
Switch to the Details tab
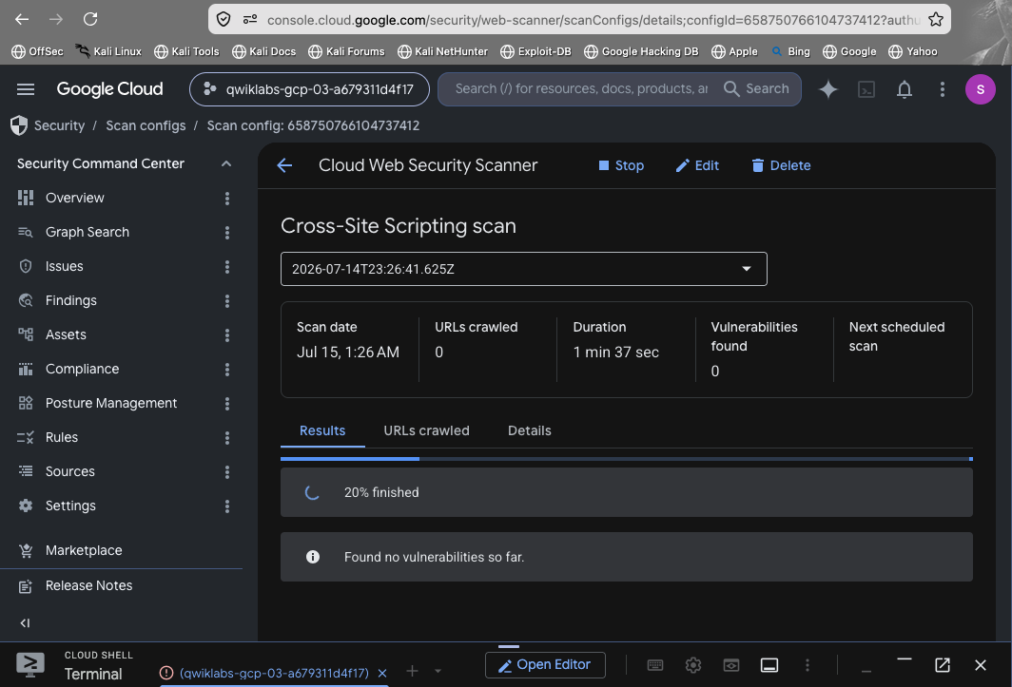coord(529,430)
